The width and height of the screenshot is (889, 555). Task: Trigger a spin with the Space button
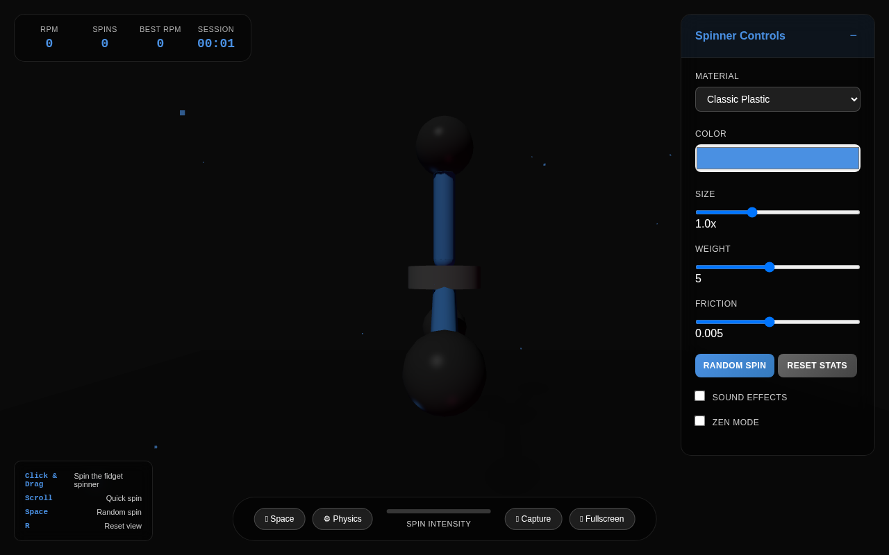(x=279, y=518)
